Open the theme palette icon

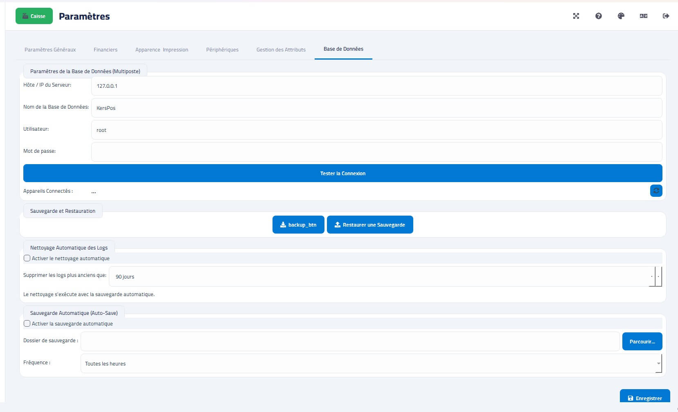(x=621, y=16)
